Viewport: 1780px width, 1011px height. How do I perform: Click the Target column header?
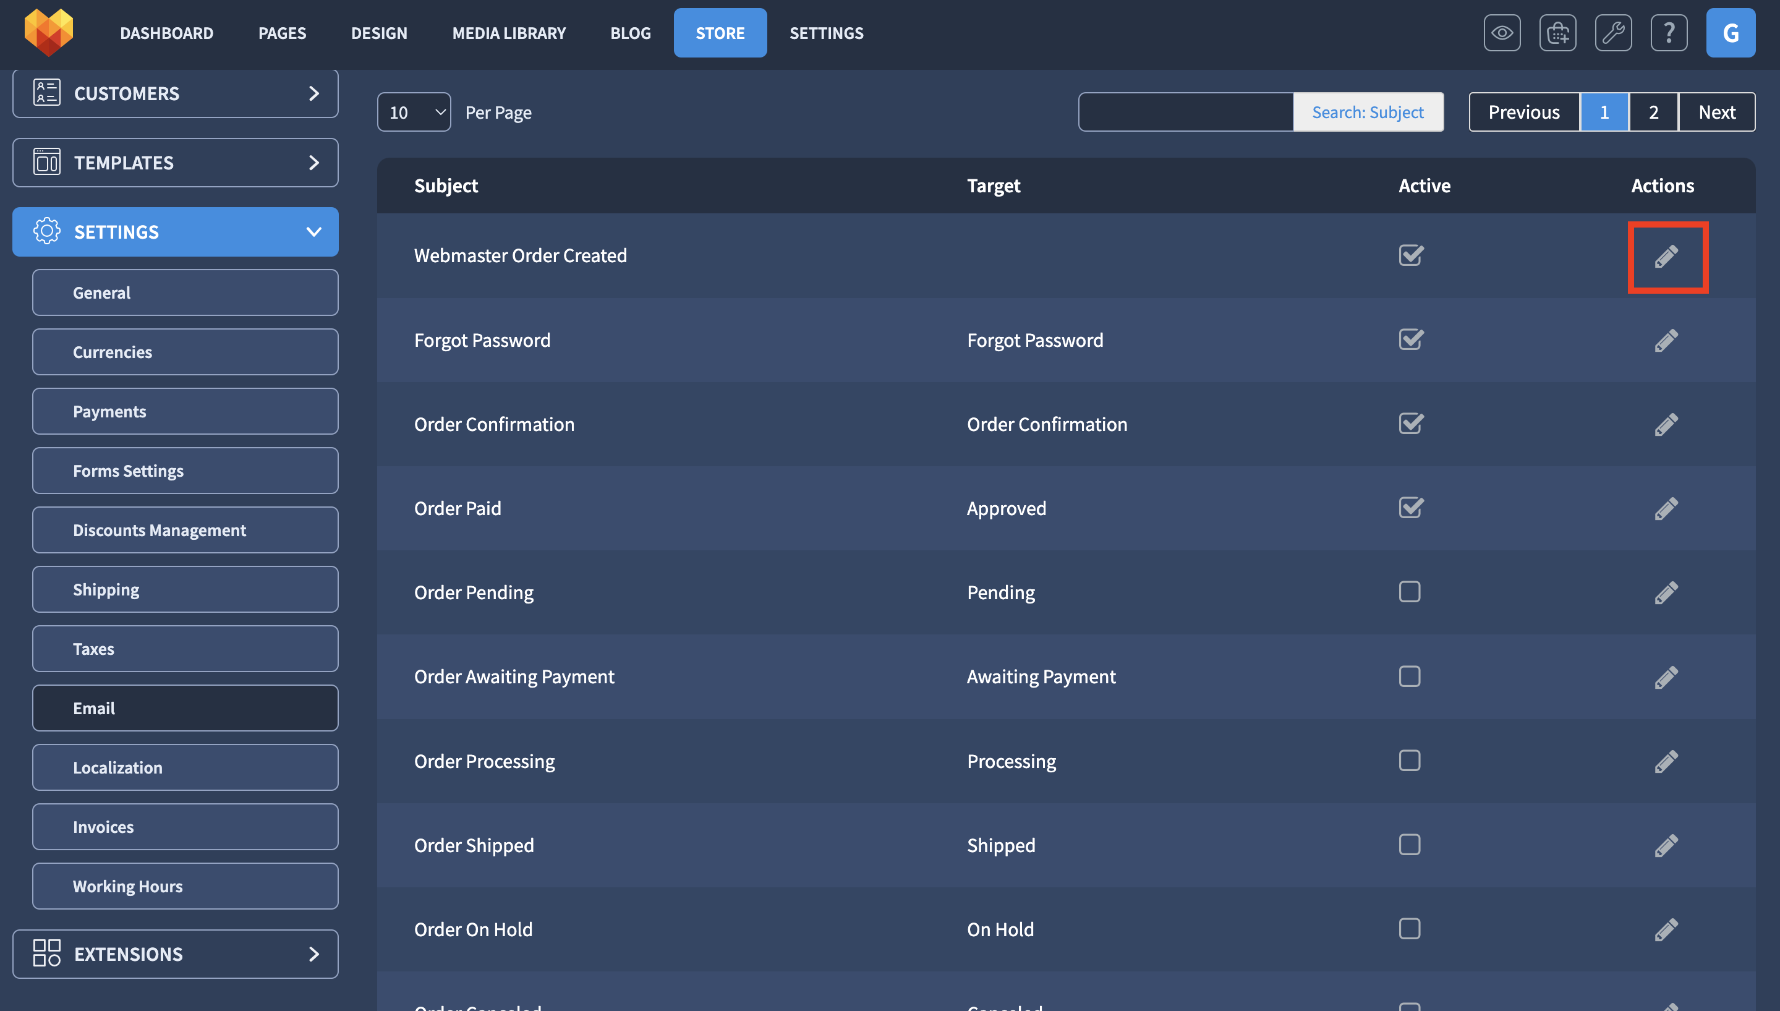(994, 186)
